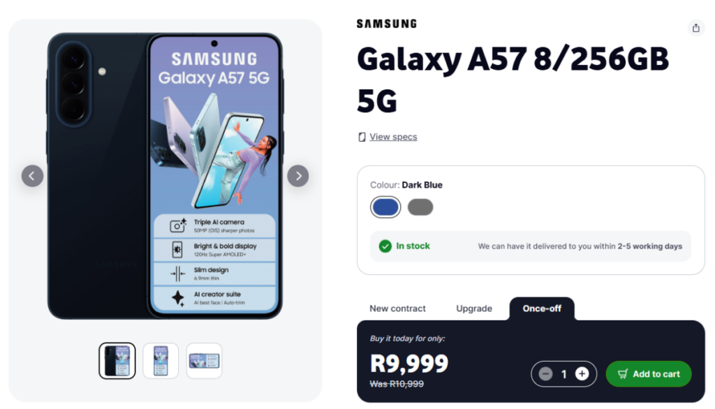Click the green in-stock checkmark icon
This screenshot has width=715, height=409.
pyautogui.click(x=385, y=246)
